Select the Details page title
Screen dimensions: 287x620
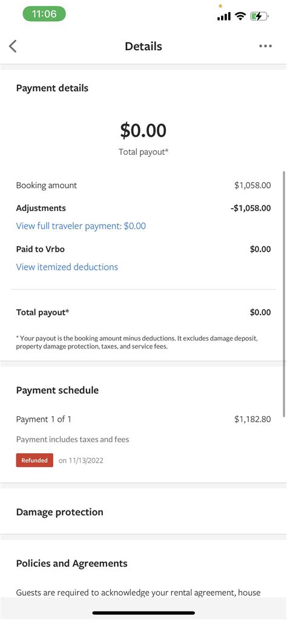pyautogui.click(x=143, y=46)
